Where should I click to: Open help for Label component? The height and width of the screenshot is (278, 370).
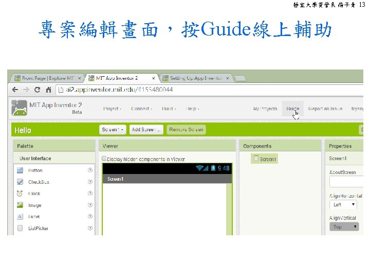click(x=90, y=217)
